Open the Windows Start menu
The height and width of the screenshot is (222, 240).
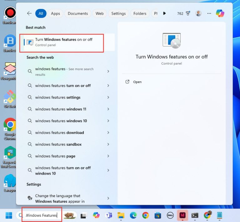9,215
